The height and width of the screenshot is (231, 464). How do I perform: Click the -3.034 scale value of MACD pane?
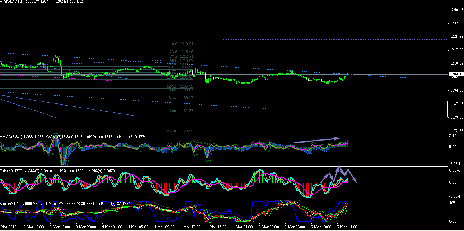[455, 164]
